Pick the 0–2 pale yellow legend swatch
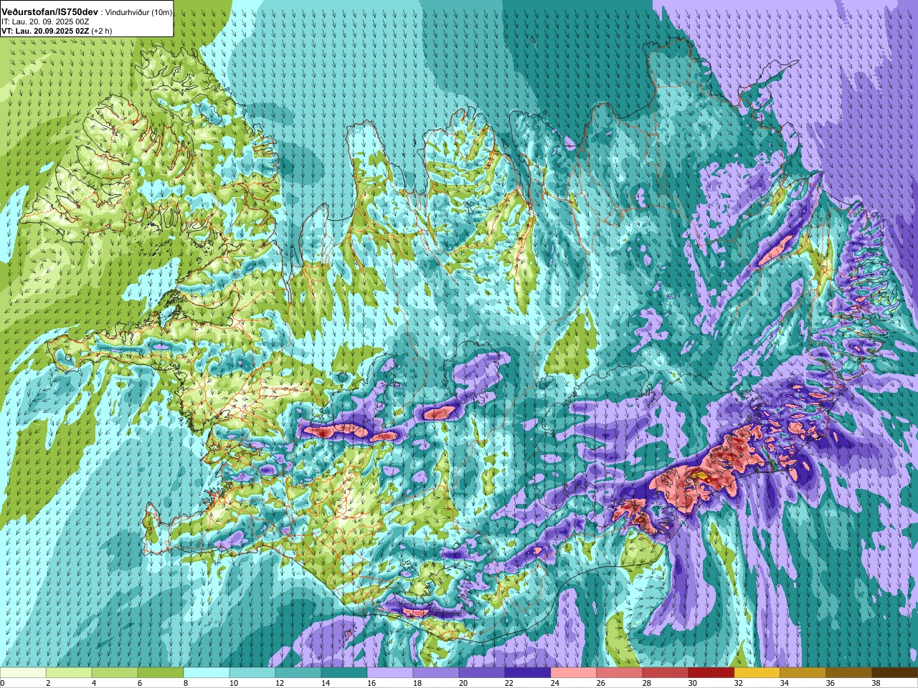 pos(23,674)
